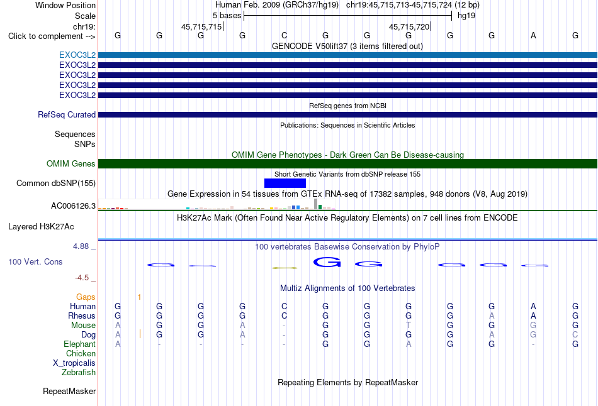Click the orange gap count 1

pyautogui.click(x=140, y=297)
